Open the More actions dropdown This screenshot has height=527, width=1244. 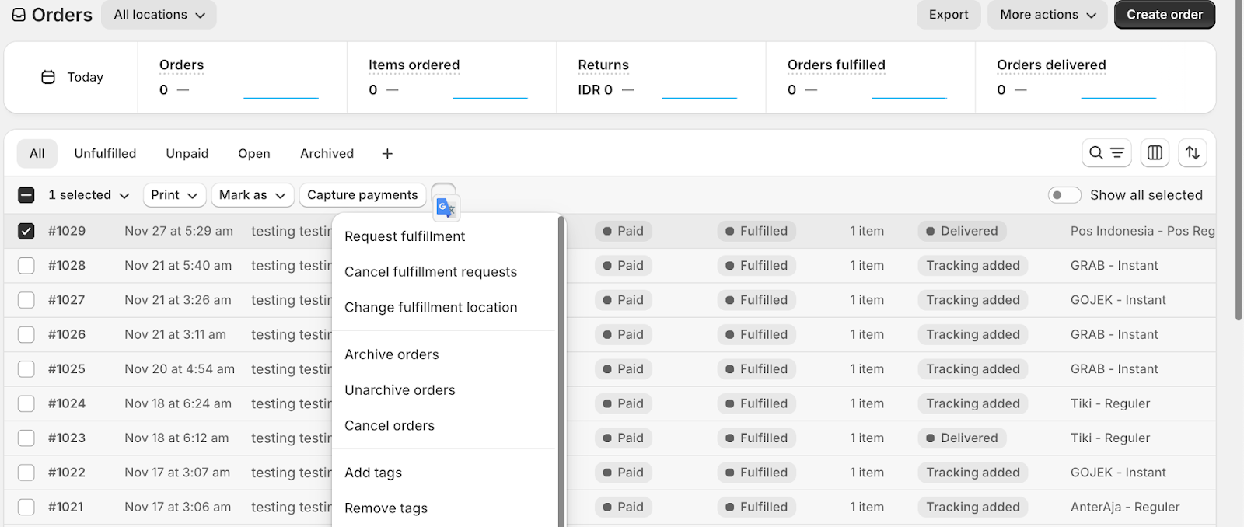point(1047,15)
